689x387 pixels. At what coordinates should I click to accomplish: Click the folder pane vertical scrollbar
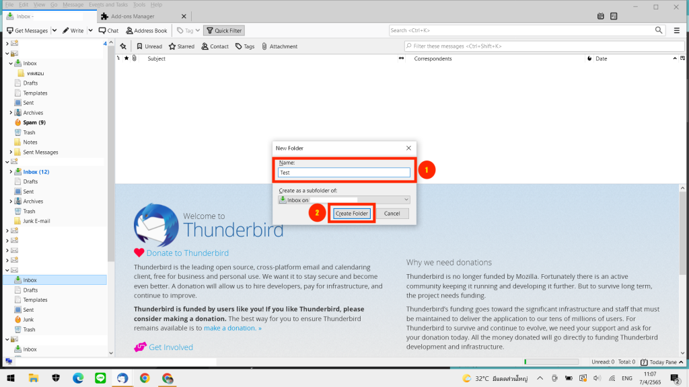(111, 202)
